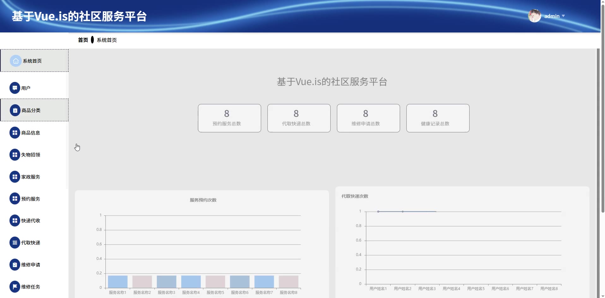This screenshot has width=605, height=298.
Task: Click the line chart point above 用户姓名1
Action: pyautogui.click(x=378, y=211)
